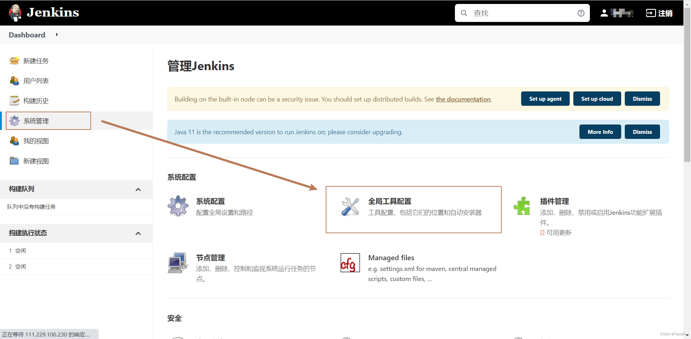Click the 节点管理 computer icon
Viewport: 691px width, 339px height.
click(178, 263)
